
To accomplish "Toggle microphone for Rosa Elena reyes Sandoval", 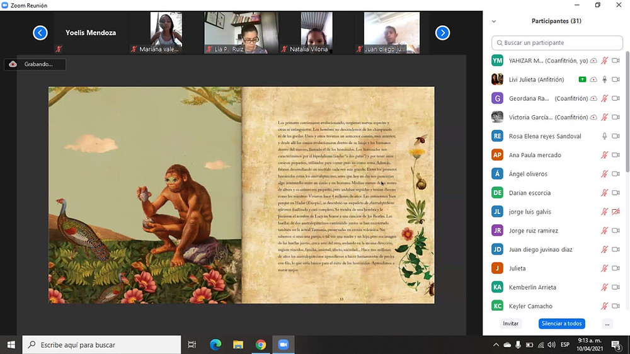I will tap(604, 136).
